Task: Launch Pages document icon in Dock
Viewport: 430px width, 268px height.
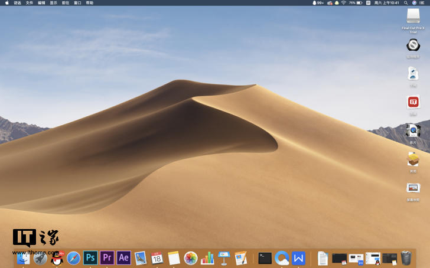Action: [x=241, y=258]
